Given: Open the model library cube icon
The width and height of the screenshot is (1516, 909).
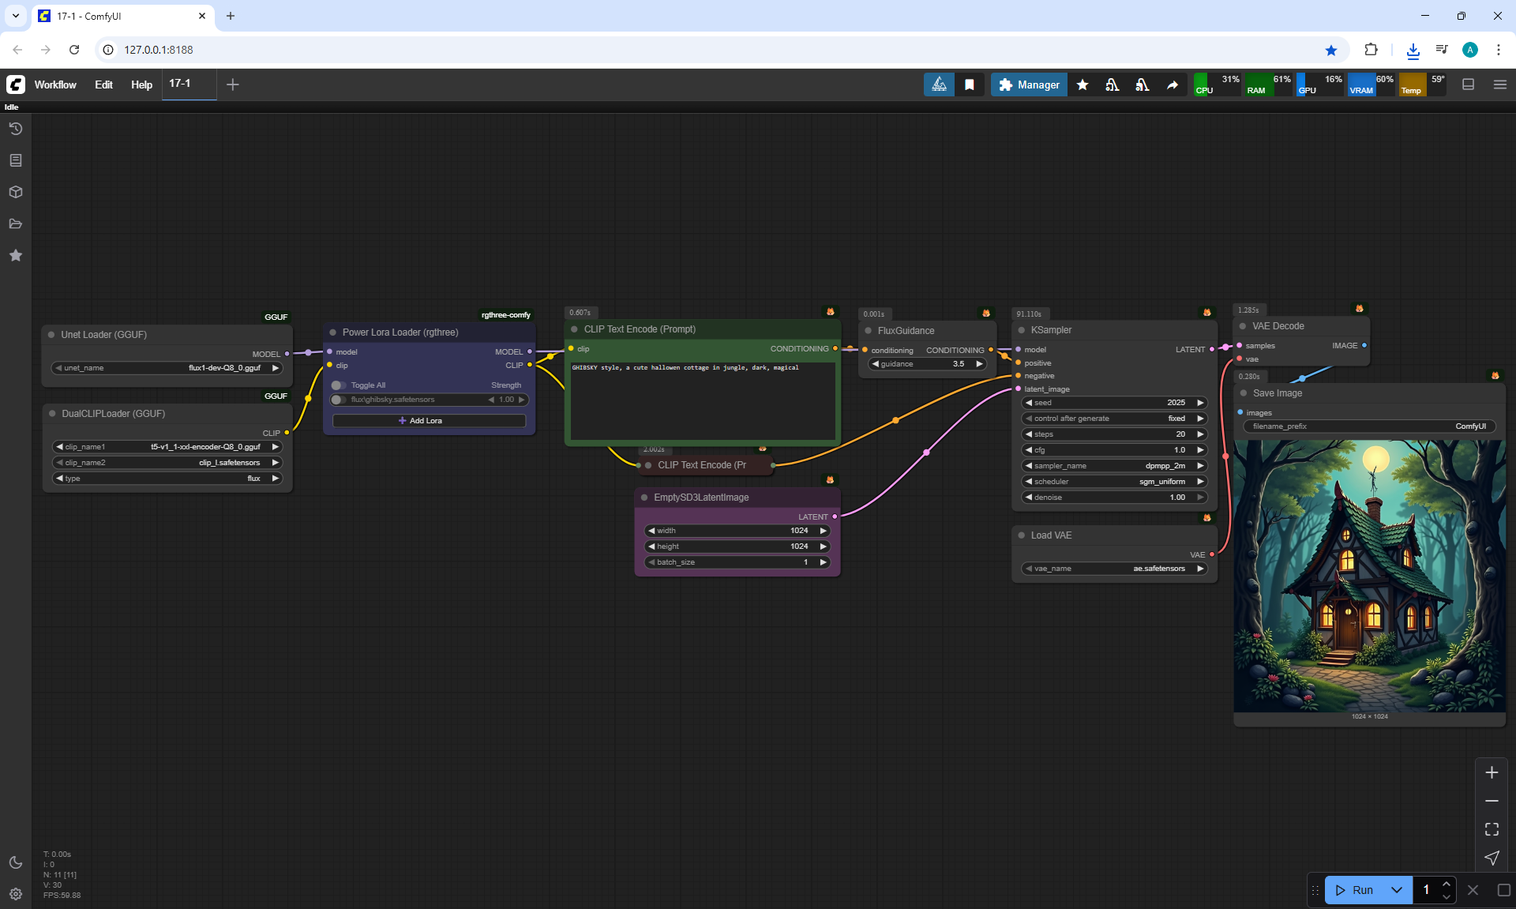Looking at the screenshot, I should point(15,192).
